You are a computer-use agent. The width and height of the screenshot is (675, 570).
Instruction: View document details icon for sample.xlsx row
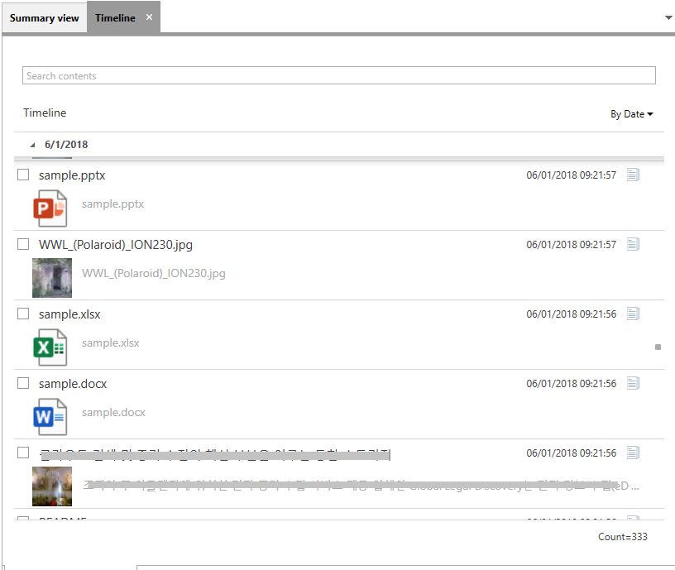tap(633, 314)
